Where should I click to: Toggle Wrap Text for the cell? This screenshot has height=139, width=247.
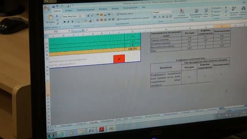[125, 14]
